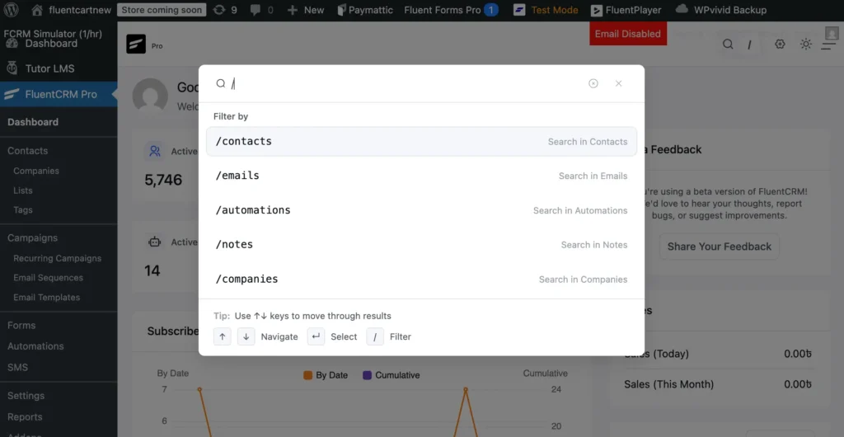
Task: Click the slash Filter key icon
Action: (x=375, y=336)
